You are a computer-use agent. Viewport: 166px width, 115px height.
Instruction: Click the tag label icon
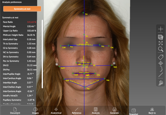point(161,57)
